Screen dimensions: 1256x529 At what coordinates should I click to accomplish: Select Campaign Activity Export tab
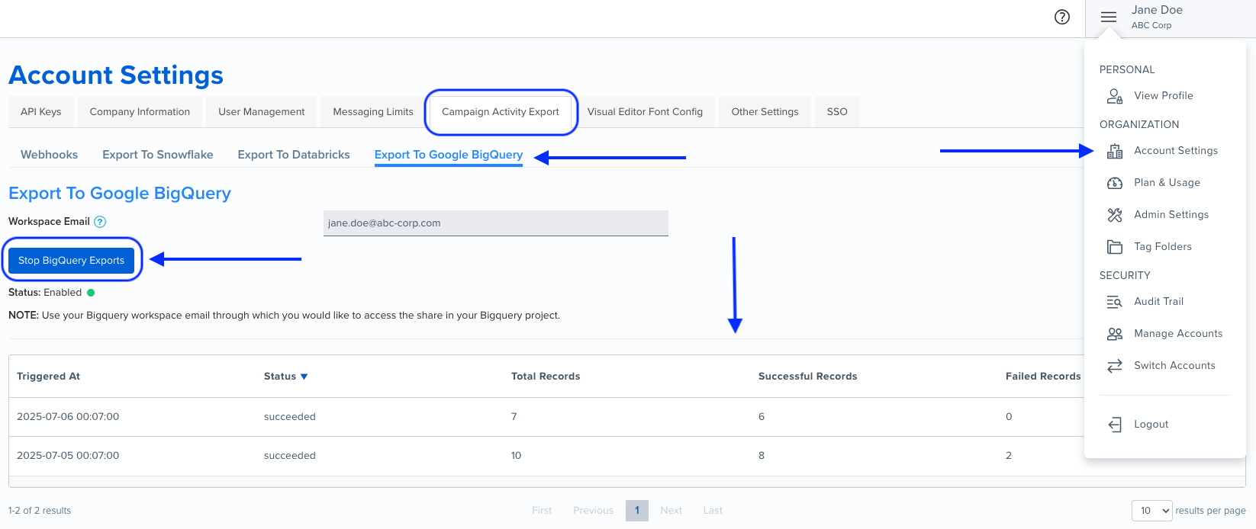point(501,111)
